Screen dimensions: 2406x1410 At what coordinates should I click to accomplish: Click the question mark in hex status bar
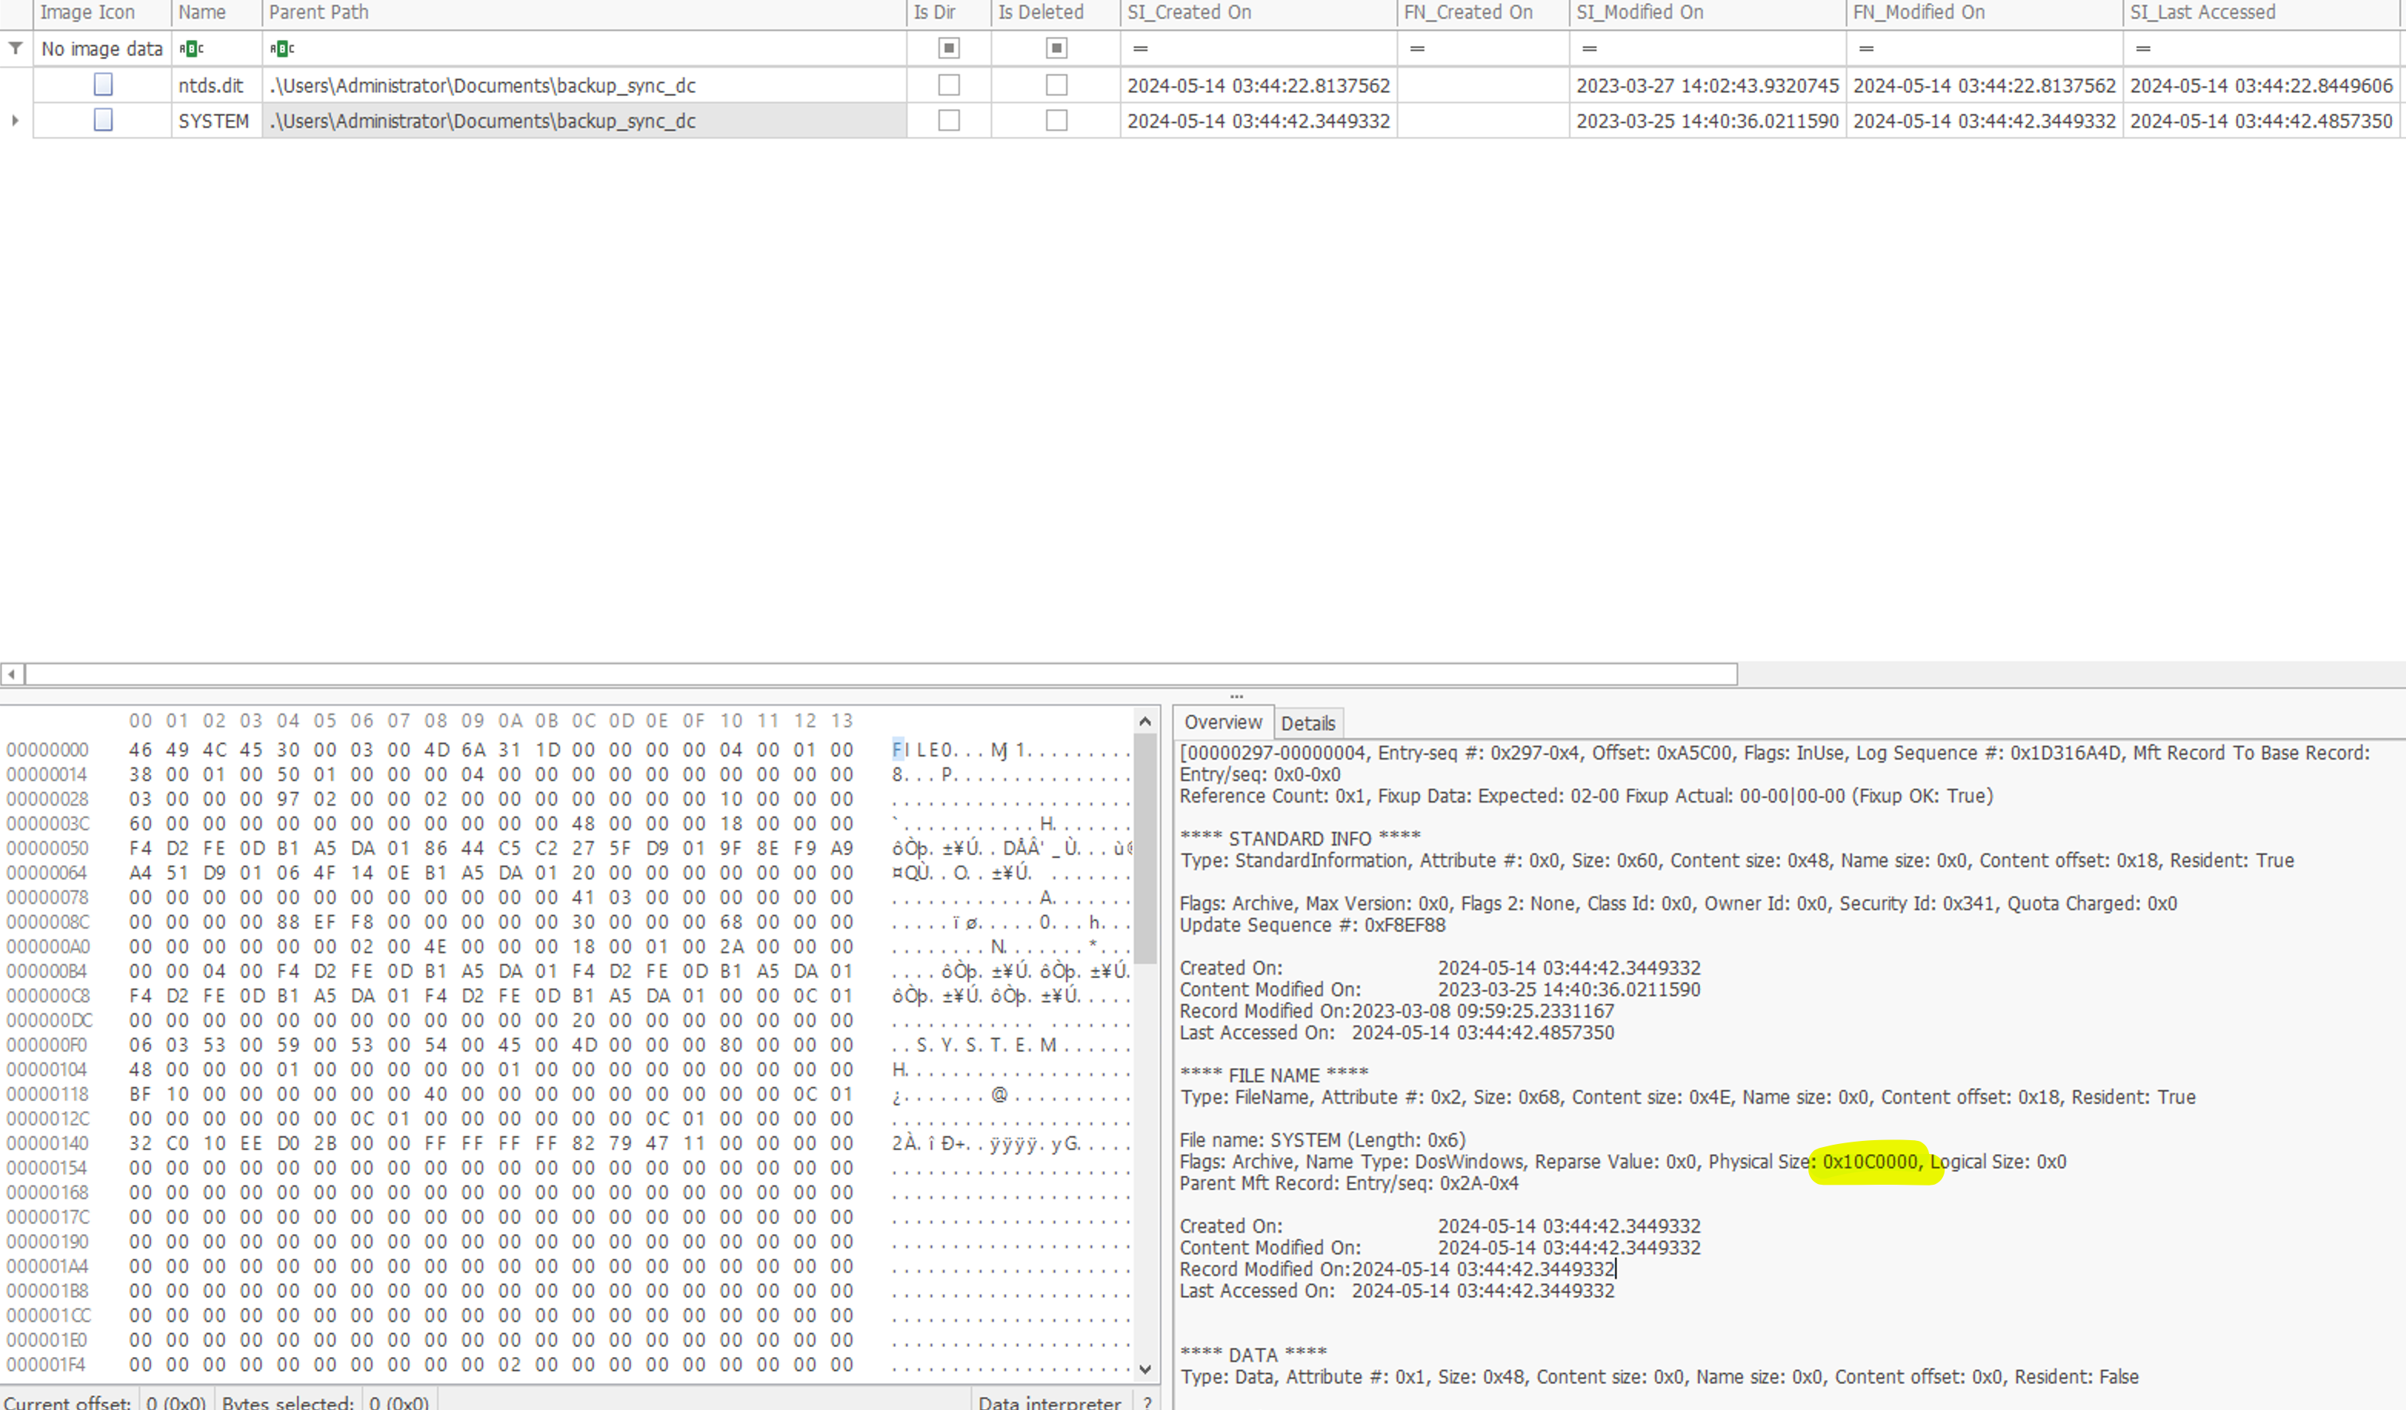(x=1147, y=1402)
